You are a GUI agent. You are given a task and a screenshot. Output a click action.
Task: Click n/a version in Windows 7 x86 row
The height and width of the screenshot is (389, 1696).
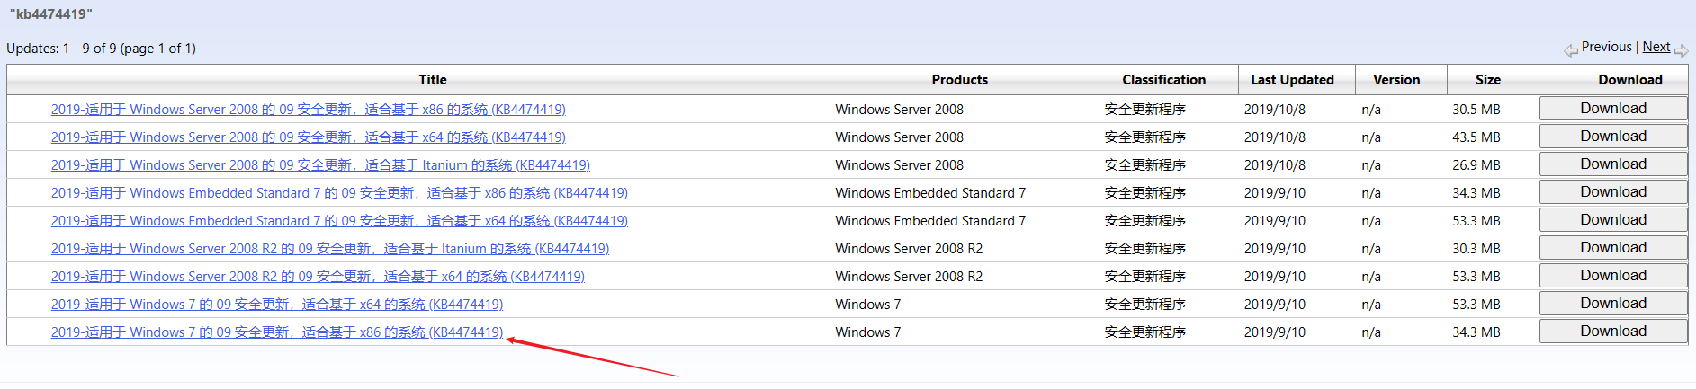point(1371,332)
